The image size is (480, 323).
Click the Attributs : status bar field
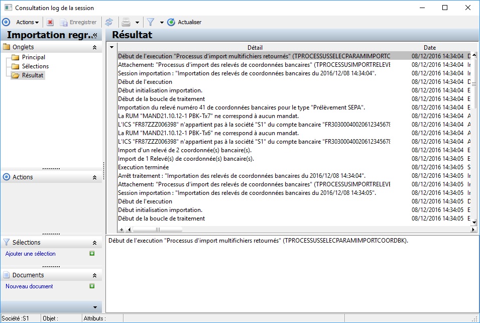coord(102,318)
